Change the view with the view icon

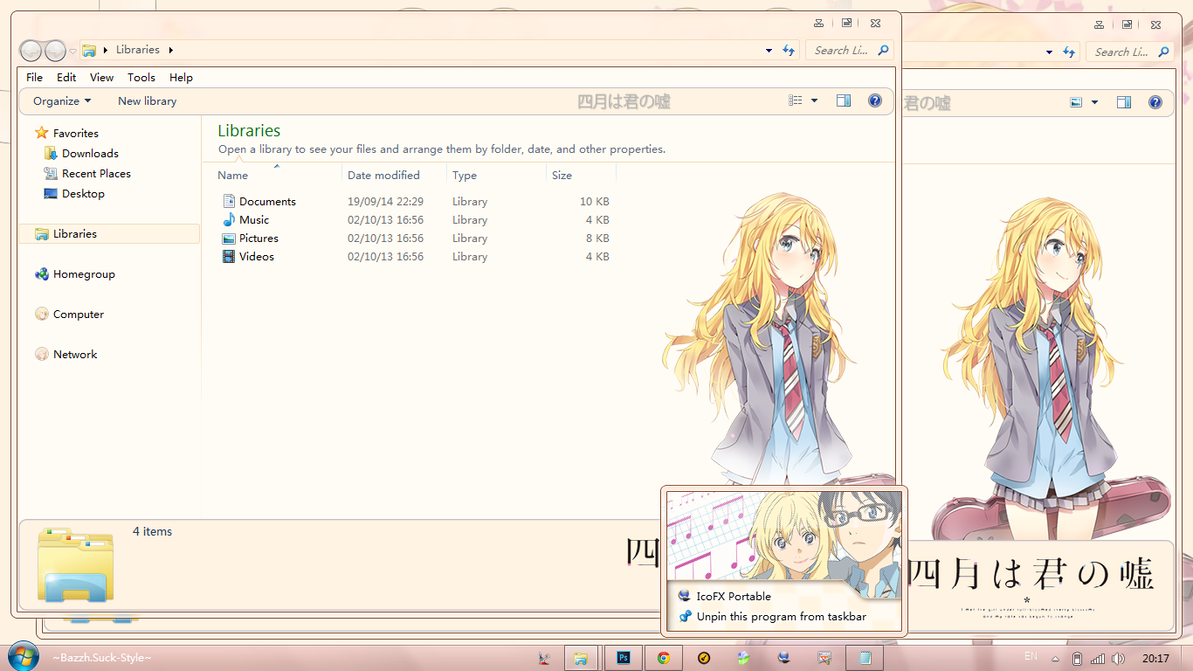click(x=796, y=101)
